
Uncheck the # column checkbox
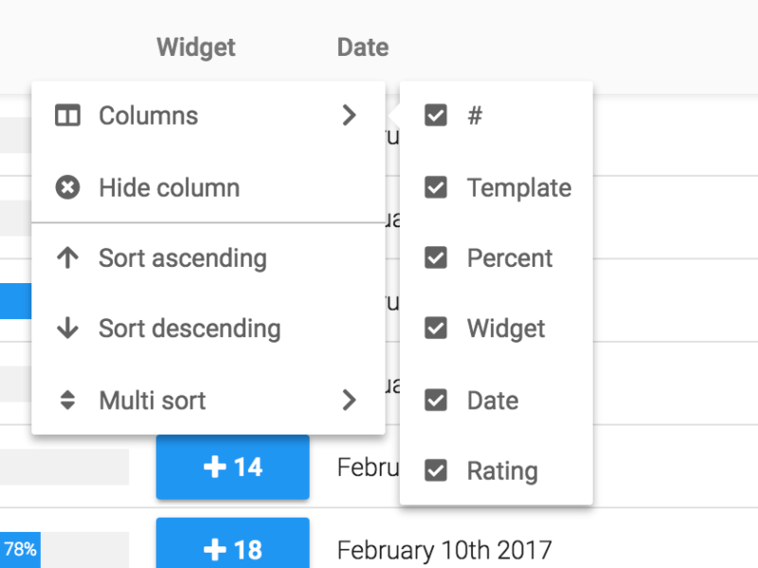click(436, 115)
